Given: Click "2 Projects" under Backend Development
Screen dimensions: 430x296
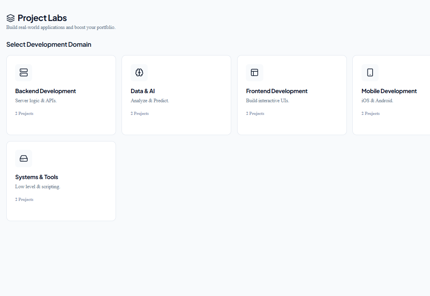Looking at the screenshot, I should point(24,114).
